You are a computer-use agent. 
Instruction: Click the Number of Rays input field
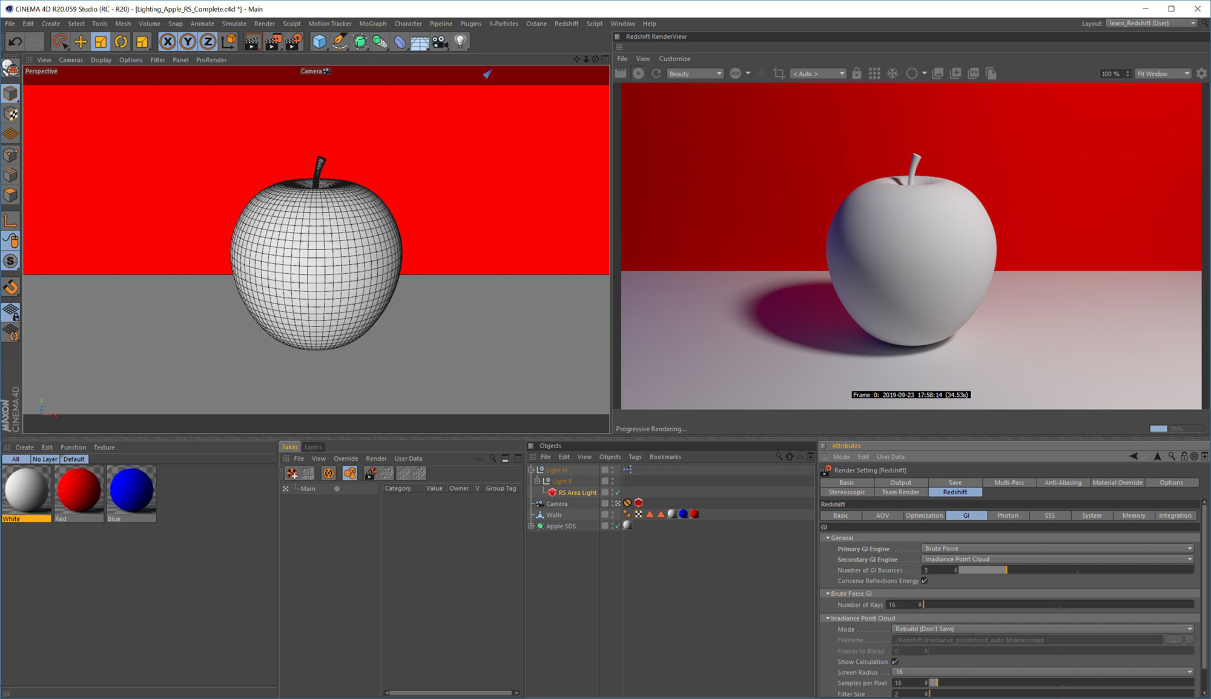click(x=902, y=605)
